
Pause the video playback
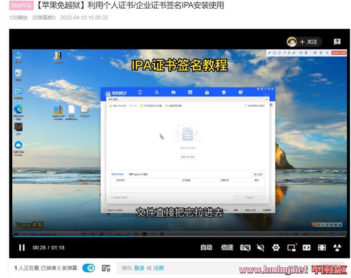pos(22,247)
